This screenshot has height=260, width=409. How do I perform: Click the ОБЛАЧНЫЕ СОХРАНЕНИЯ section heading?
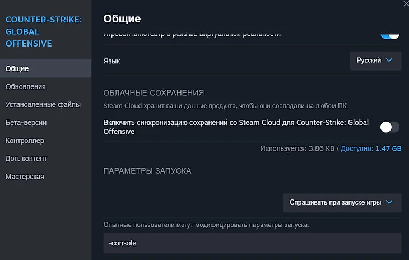(154, 93)
